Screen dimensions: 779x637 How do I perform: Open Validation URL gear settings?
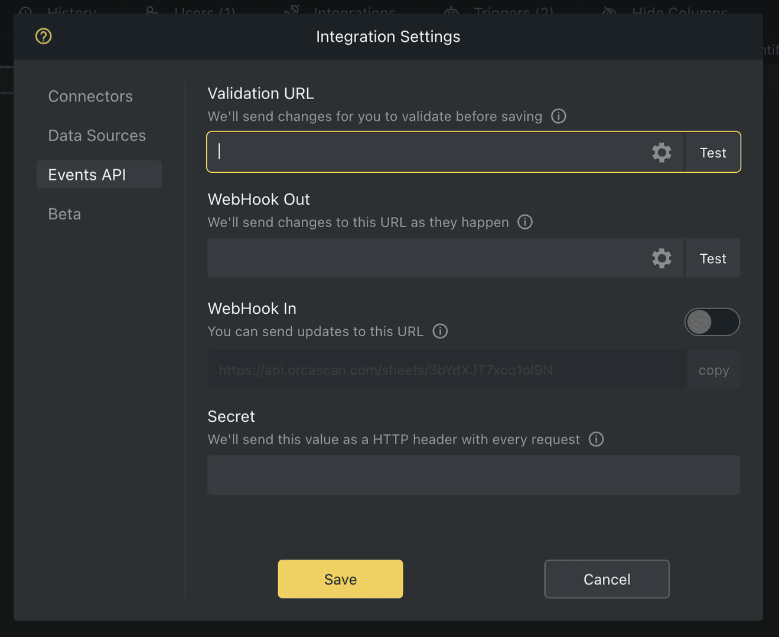(x=661, y=152)
